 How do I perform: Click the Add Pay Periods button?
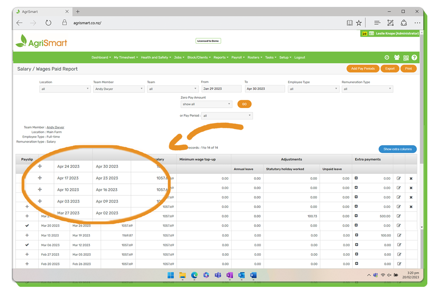coord(362,69)
